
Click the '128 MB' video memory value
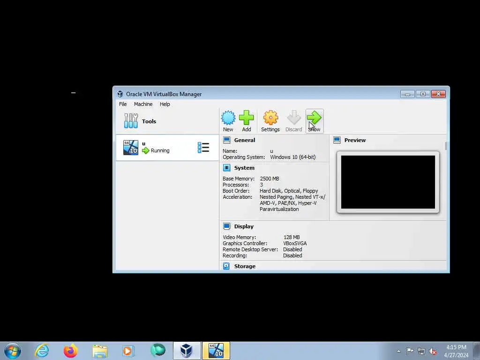(292, 237)
